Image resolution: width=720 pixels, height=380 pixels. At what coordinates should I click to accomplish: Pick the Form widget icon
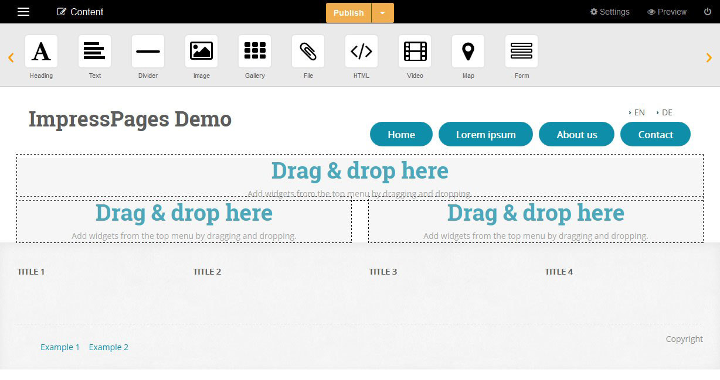point(521,52)
